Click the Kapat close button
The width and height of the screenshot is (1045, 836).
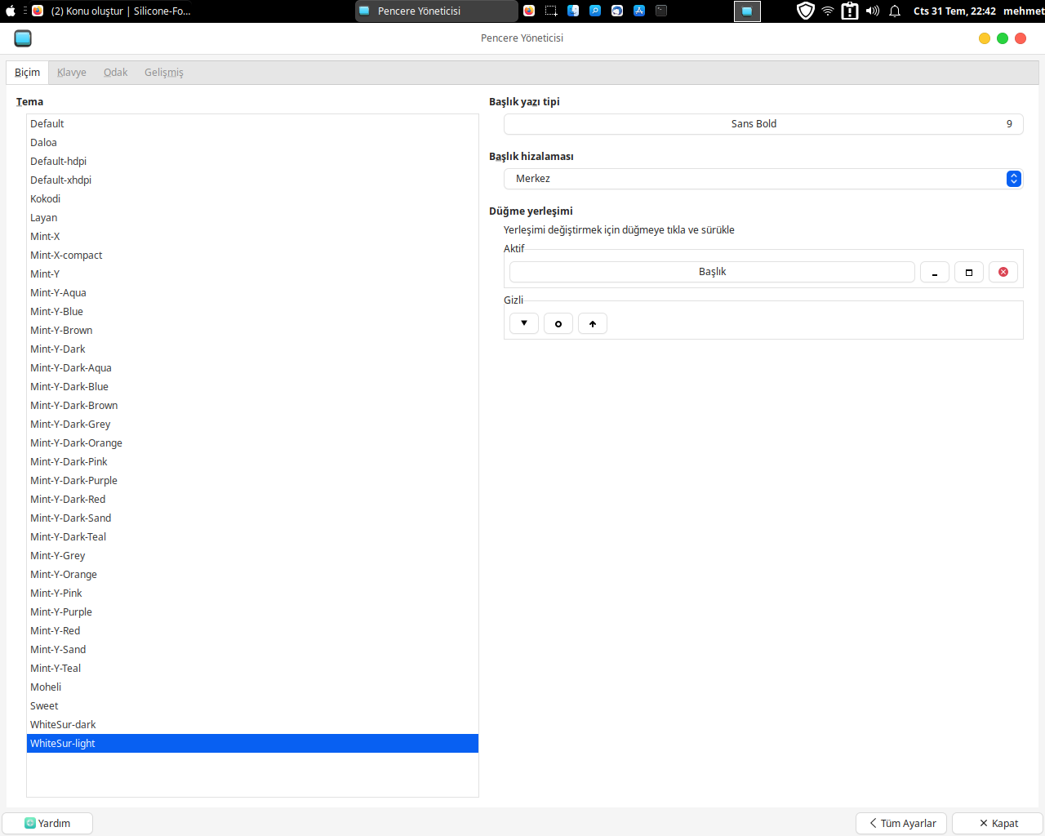998,823
